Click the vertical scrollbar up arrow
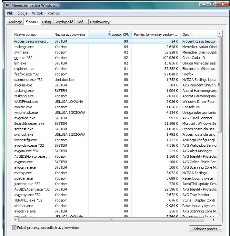 click(219, 34)
